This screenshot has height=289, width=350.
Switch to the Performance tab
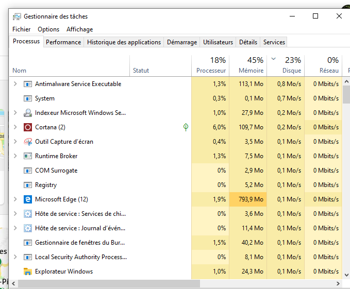coord(63,42)
